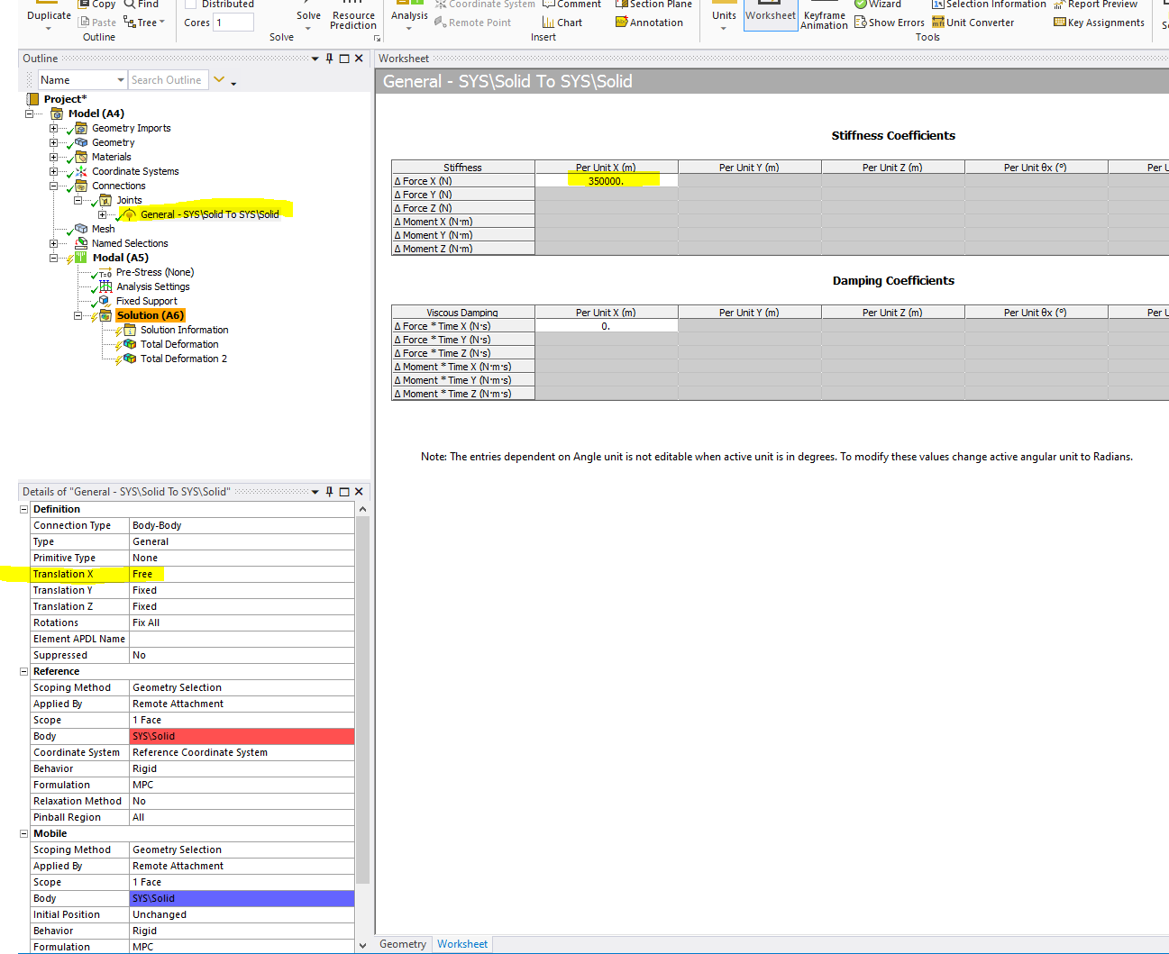Open the Solve dropdown arrow
The width and height of the screenshot is (1169, 954).
point(308,29)
